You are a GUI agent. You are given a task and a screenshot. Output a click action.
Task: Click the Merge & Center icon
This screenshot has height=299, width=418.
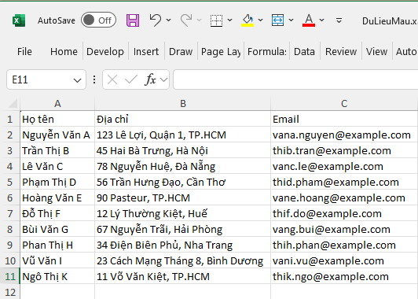(278, 20)
